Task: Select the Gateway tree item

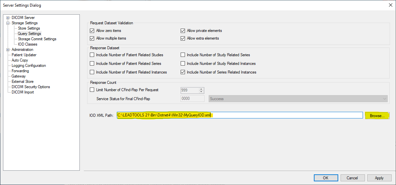Action: (18, 76)
